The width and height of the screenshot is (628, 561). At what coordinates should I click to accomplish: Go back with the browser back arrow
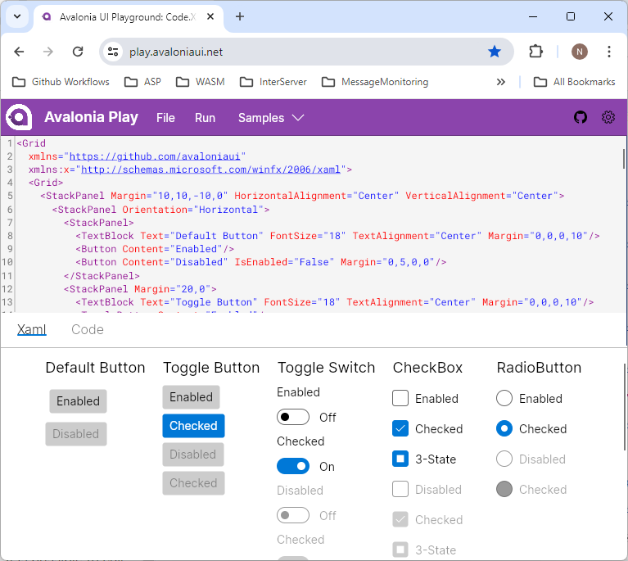(x=19, y=52)
